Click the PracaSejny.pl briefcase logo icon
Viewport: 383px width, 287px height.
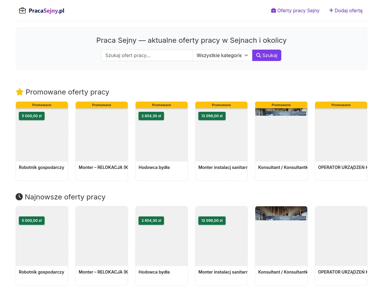coord(22,11)
